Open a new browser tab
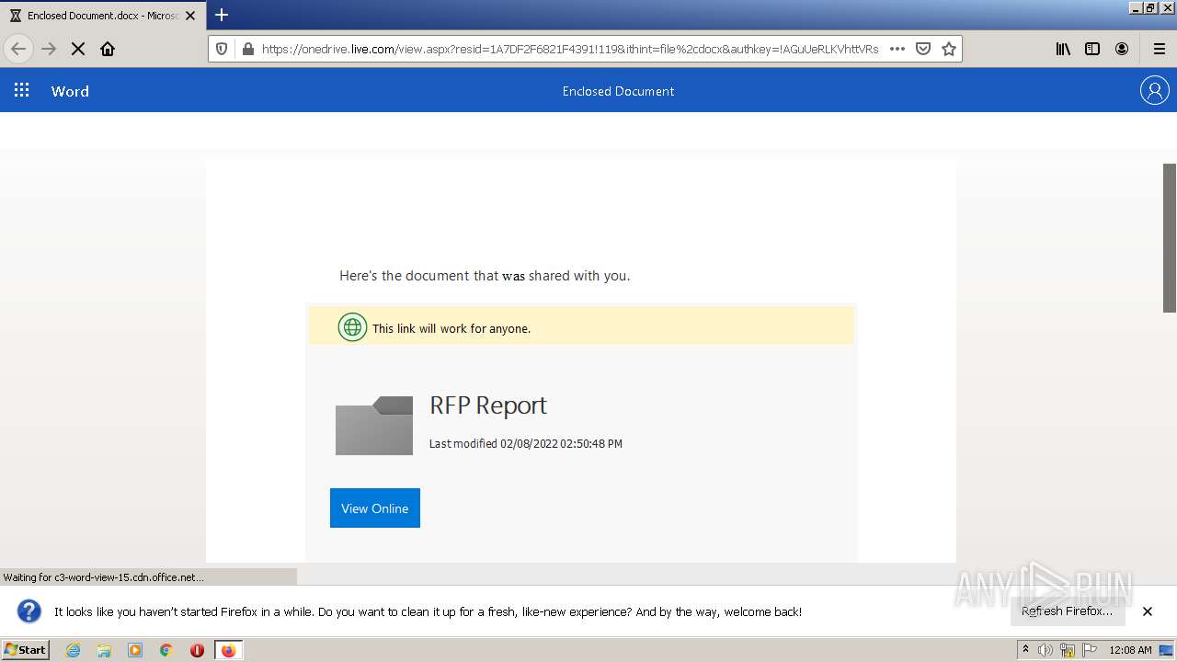 tap(222, 15)
